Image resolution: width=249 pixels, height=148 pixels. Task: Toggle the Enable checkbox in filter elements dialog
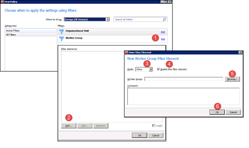click(x=153, y=126)
